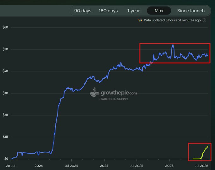Choose the 1 year timeframe
The image size is (215, 170).
[133, 11]
